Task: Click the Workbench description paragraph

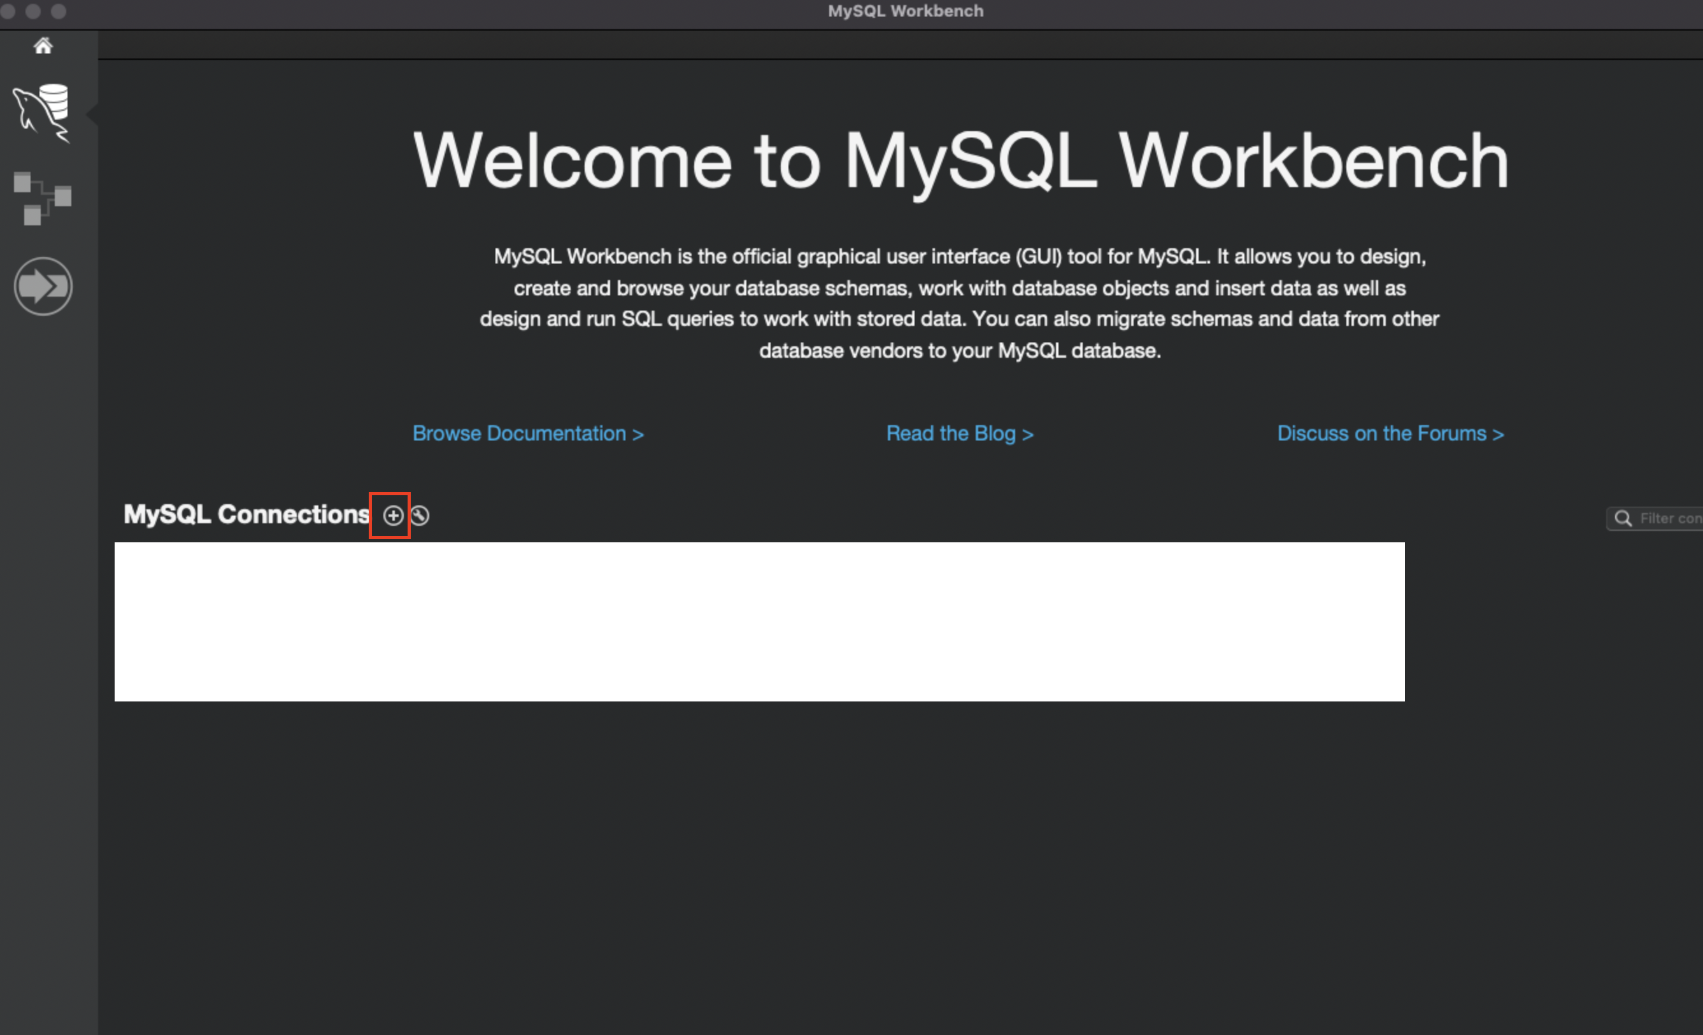Action: tap(959, 304)
